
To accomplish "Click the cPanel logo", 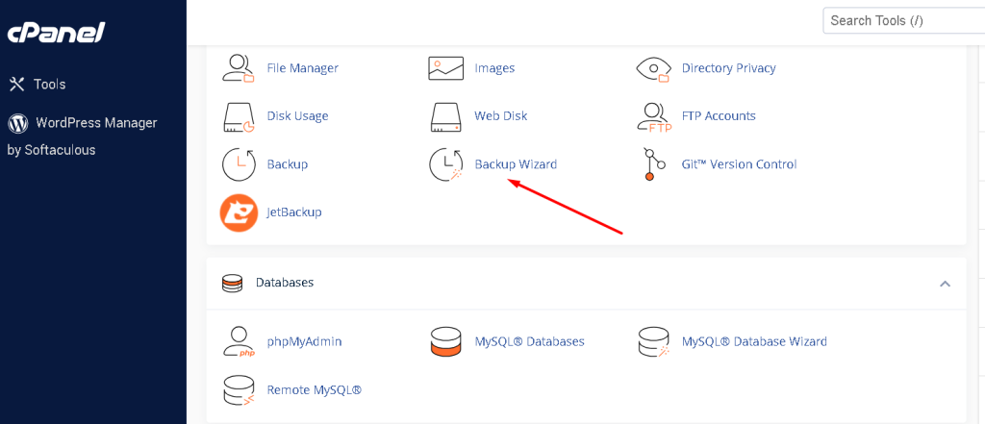I will (56, 33).
